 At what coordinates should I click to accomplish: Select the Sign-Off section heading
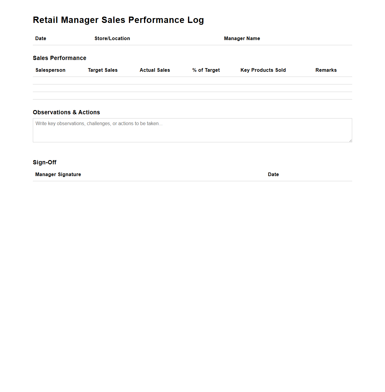[45, 162]
